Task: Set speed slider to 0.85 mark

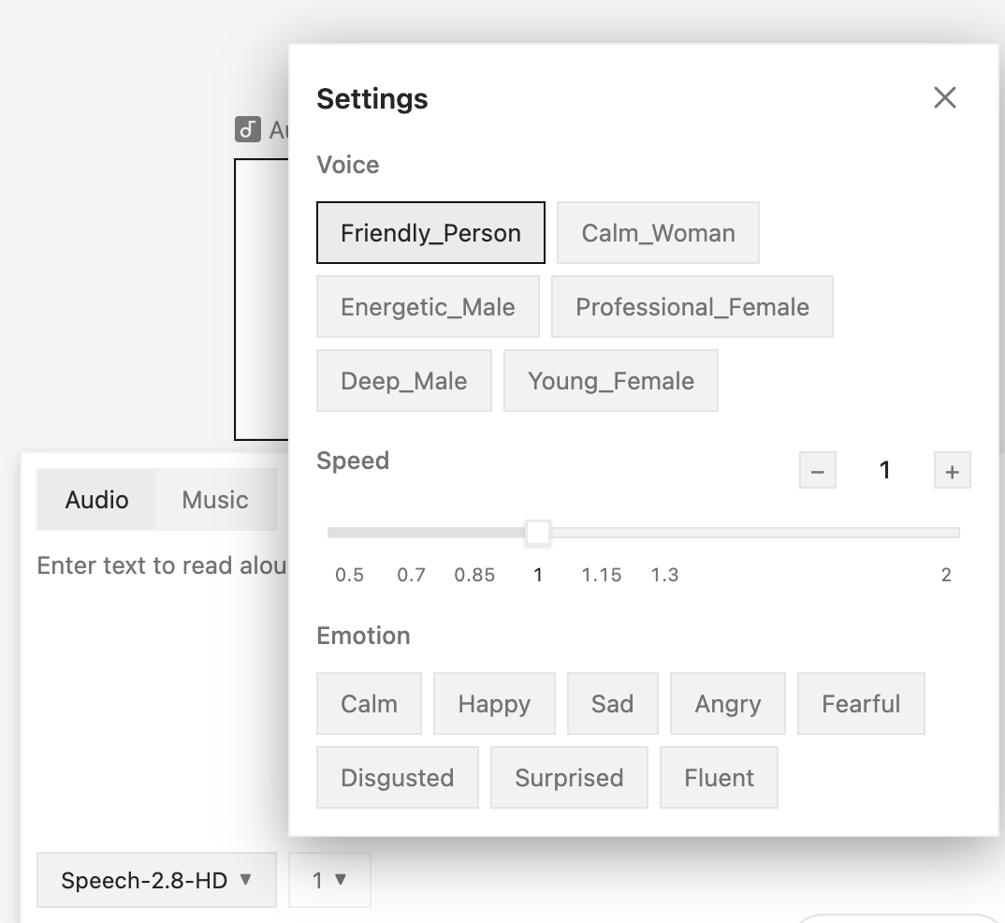Action: click(x=475, y=575)
